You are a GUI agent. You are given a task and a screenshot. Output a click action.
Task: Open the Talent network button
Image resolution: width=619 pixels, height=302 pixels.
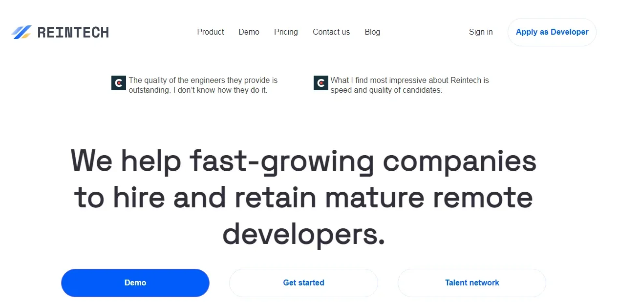click(472, 283)
